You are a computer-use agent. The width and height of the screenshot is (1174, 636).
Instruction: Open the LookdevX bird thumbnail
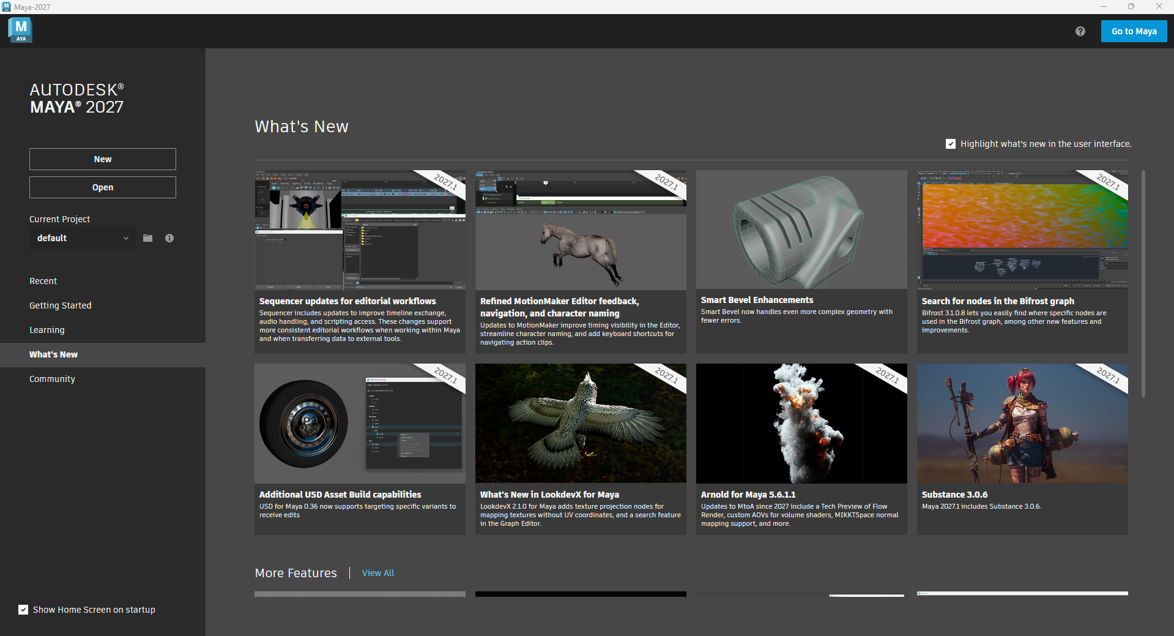(x=581, y=424)
